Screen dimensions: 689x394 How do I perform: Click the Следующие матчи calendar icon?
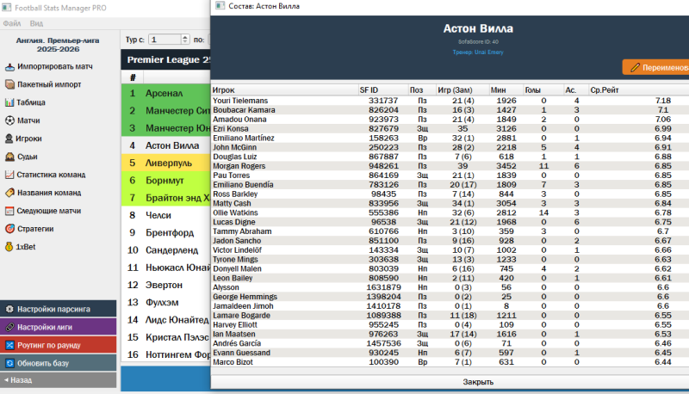[x=9, y=211]
